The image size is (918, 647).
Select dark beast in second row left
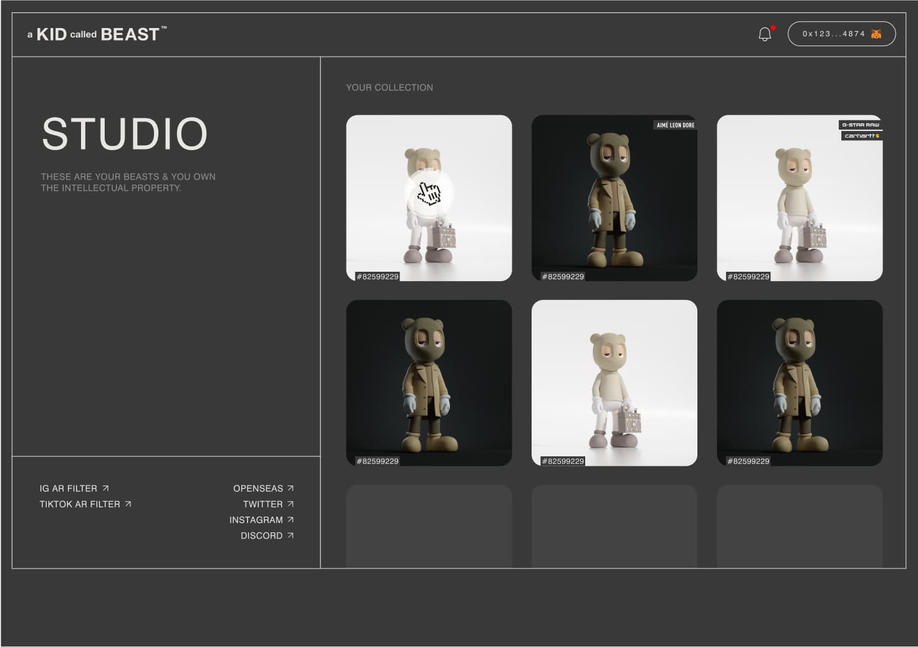[429, 383]
